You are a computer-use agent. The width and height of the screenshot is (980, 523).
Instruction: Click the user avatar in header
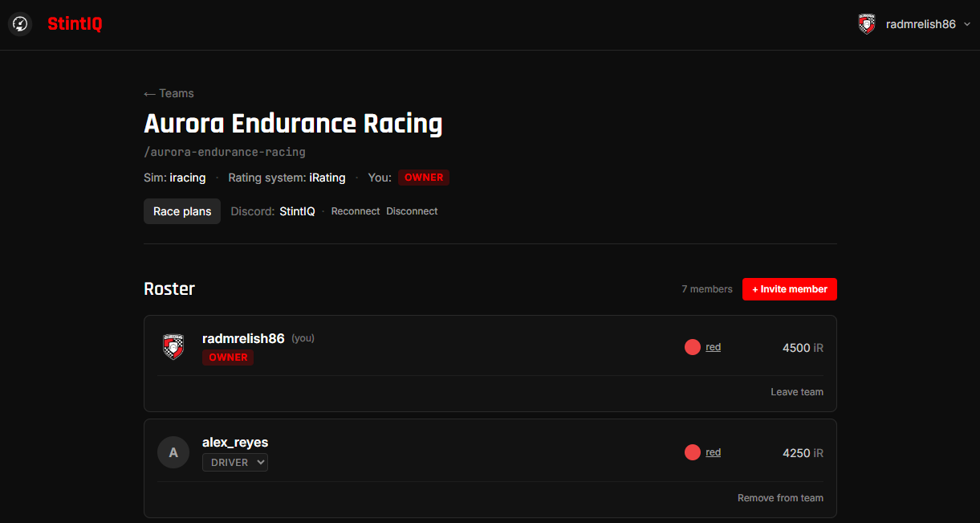coord(867,24)
